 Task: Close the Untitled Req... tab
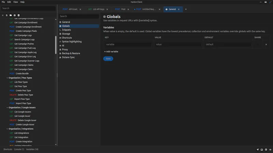(159, 10)
